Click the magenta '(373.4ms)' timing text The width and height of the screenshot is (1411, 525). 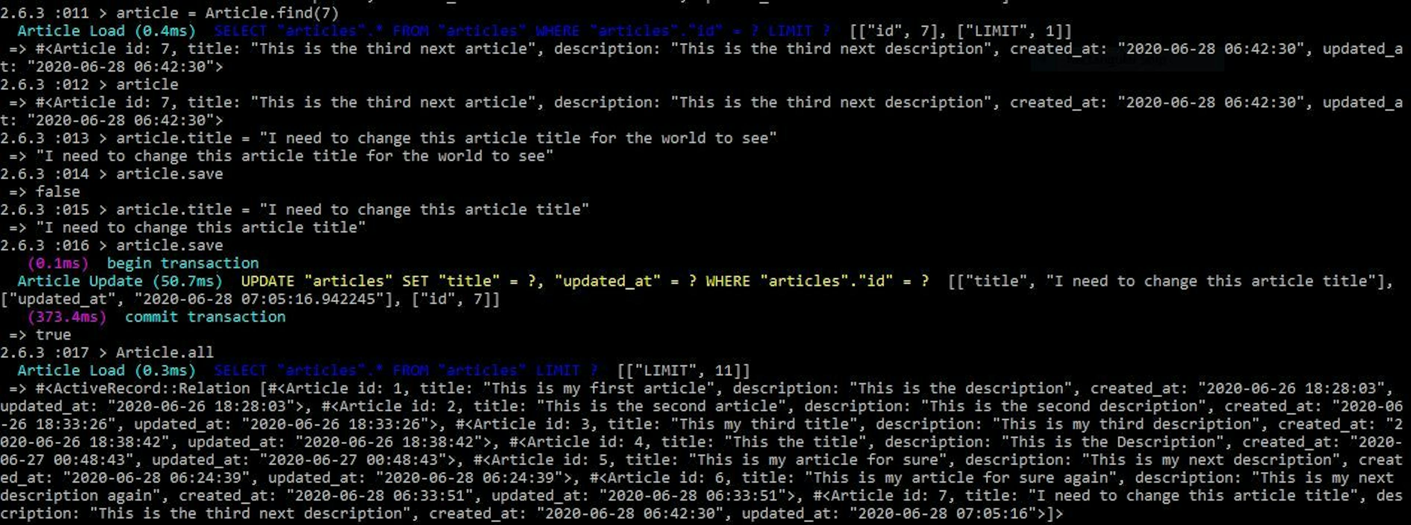tap(67, 317)
